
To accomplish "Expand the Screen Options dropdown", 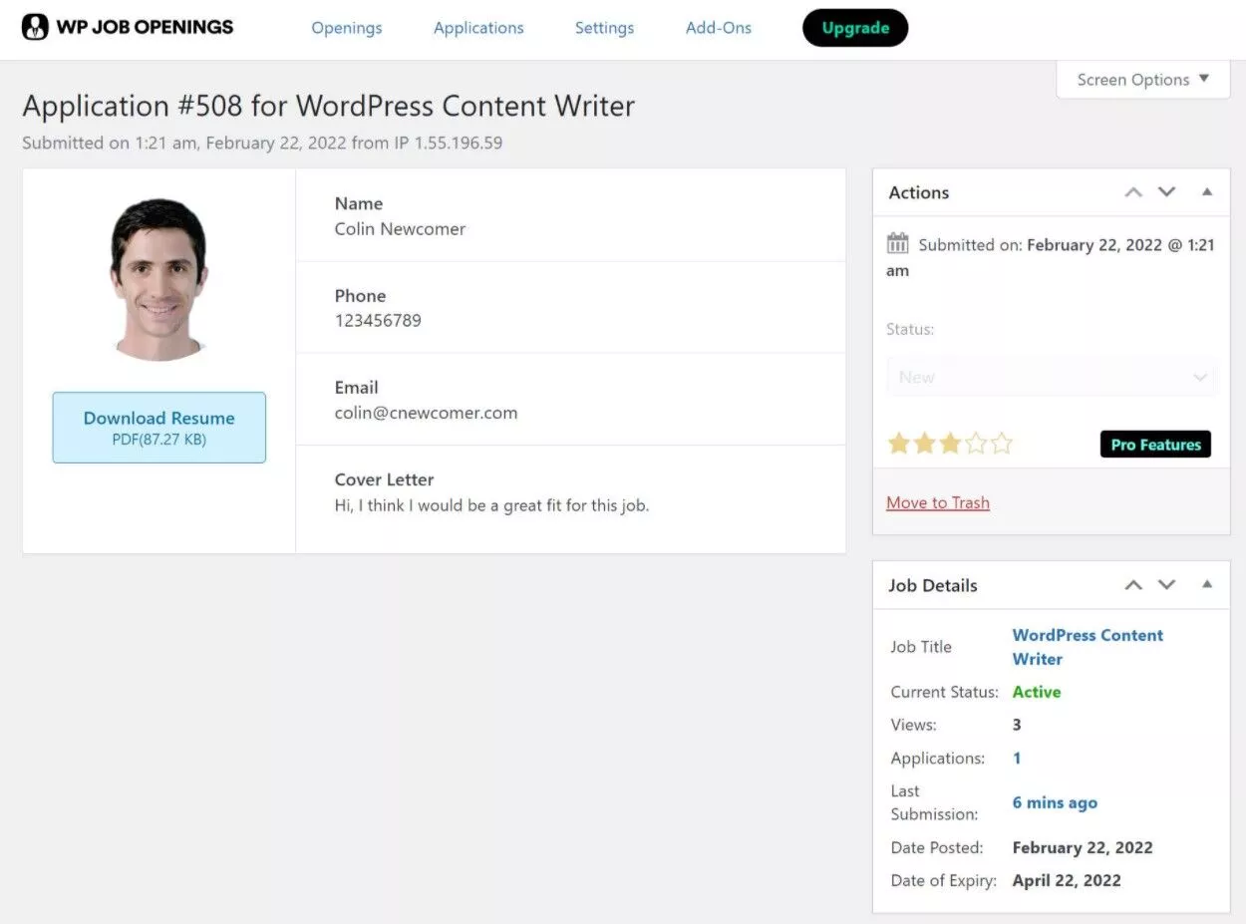I will (x=1143, y=80).
